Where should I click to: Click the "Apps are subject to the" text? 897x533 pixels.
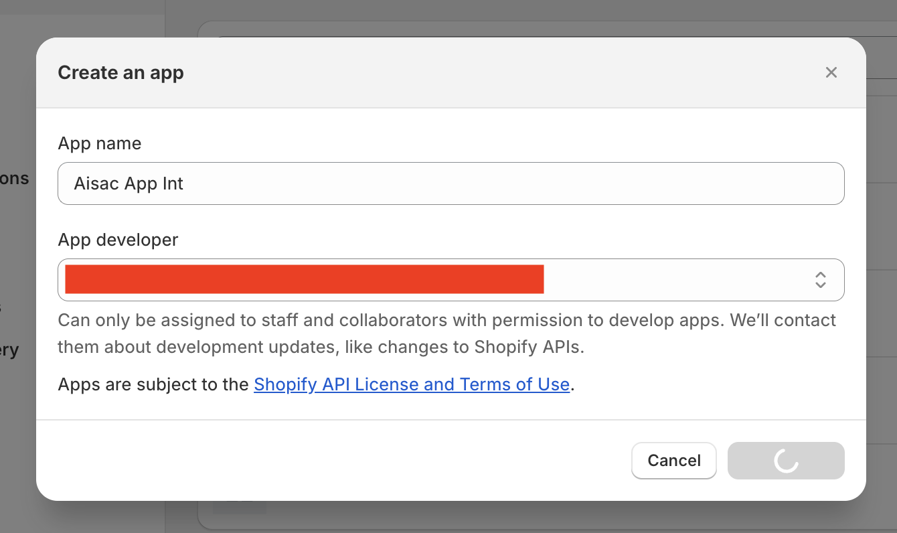tap(153, 385)
